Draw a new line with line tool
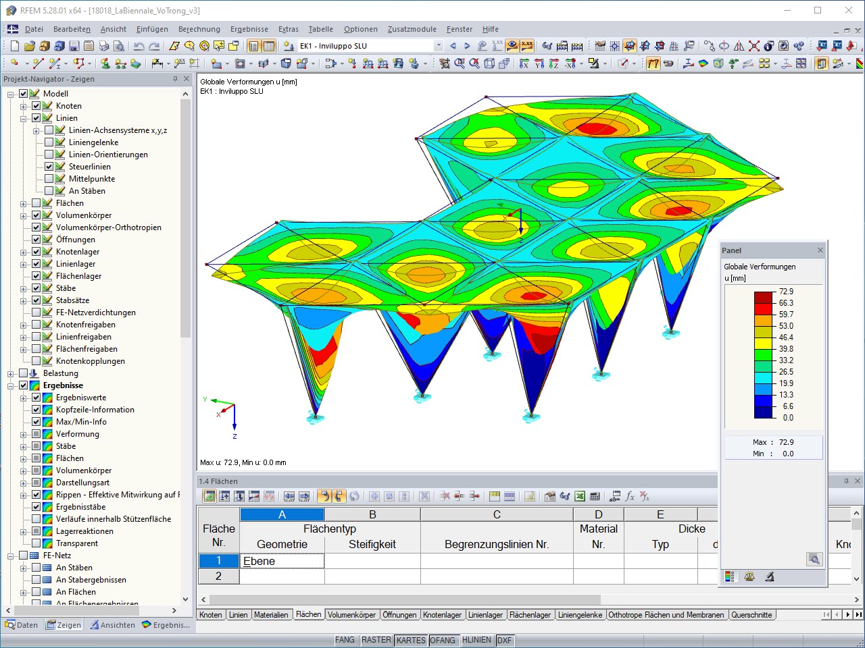The image size is (865, 648). click(38, 63)
